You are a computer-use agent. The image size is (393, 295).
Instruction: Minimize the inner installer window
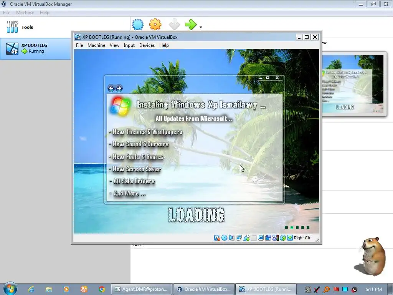(261, 78)
